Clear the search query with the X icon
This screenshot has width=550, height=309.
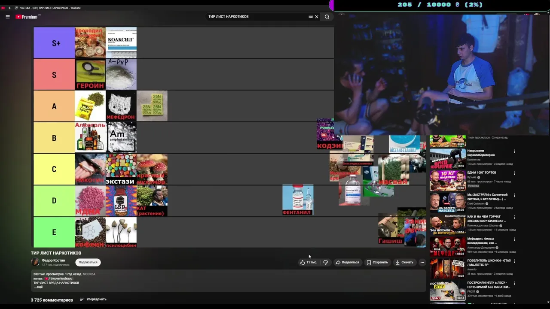(317, 17)
